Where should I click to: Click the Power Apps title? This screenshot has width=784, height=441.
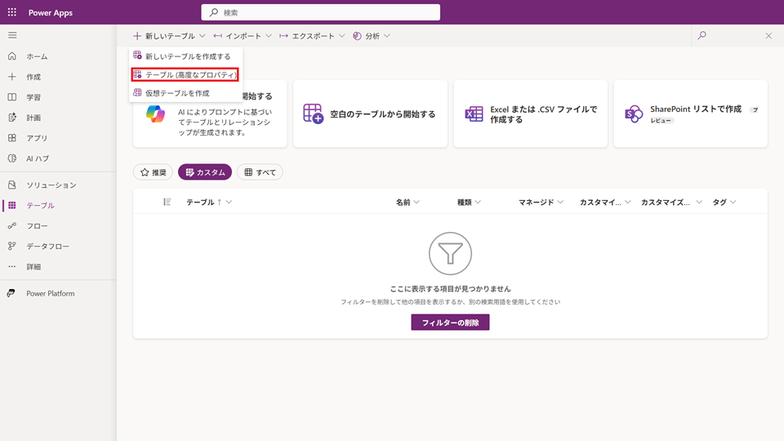point(51,12)
